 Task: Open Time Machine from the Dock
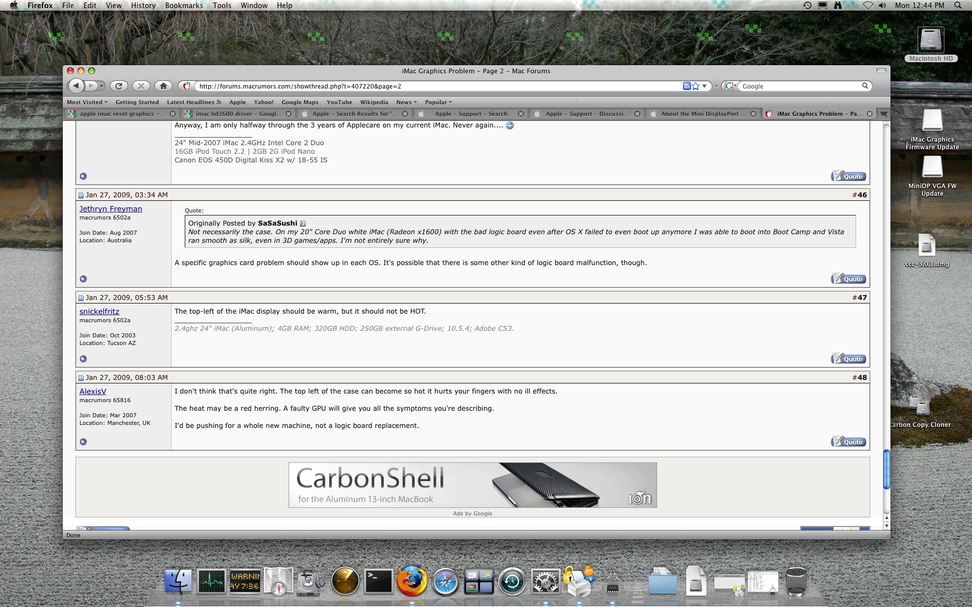pyautogui.click(x=512, y=582)
